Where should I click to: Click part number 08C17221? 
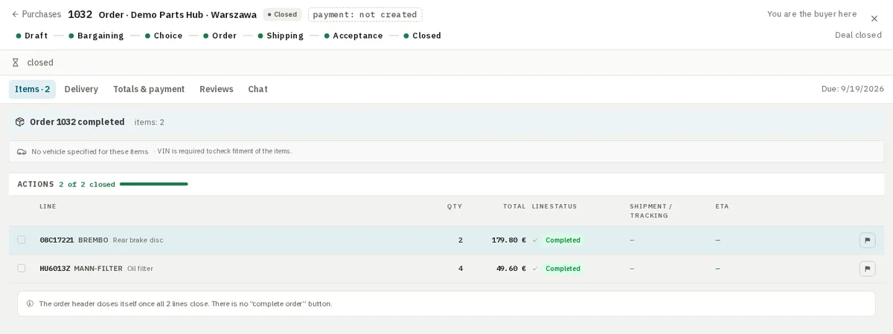coord(57,240)
